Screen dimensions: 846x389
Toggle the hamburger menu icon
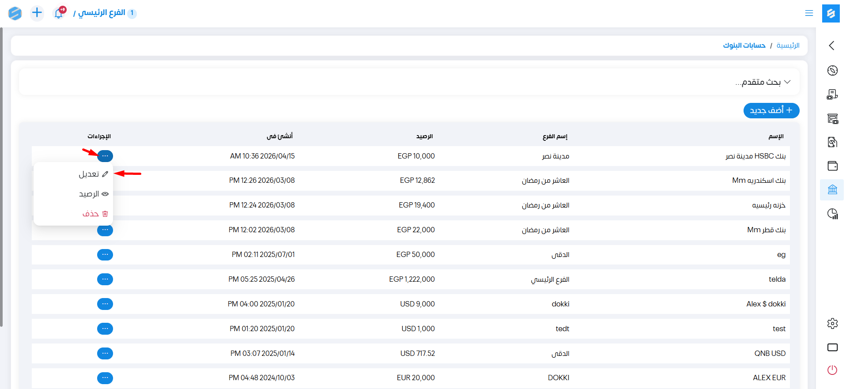(809, 13)
